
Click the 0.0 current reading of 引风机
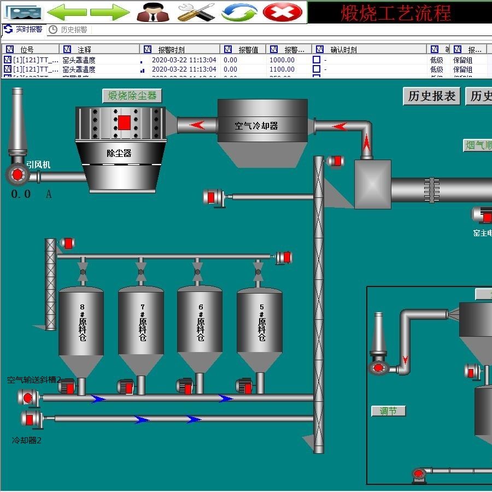click(x=21, y=194)
